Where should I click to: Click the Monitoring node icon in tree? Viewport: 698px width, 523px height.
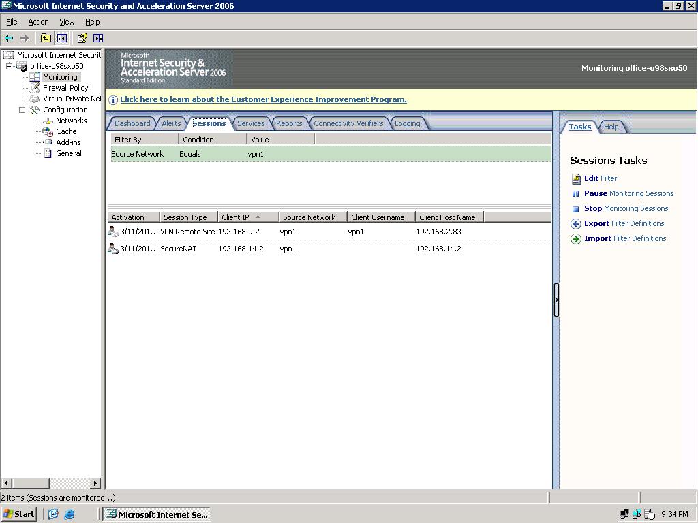[x=35, y=77]
